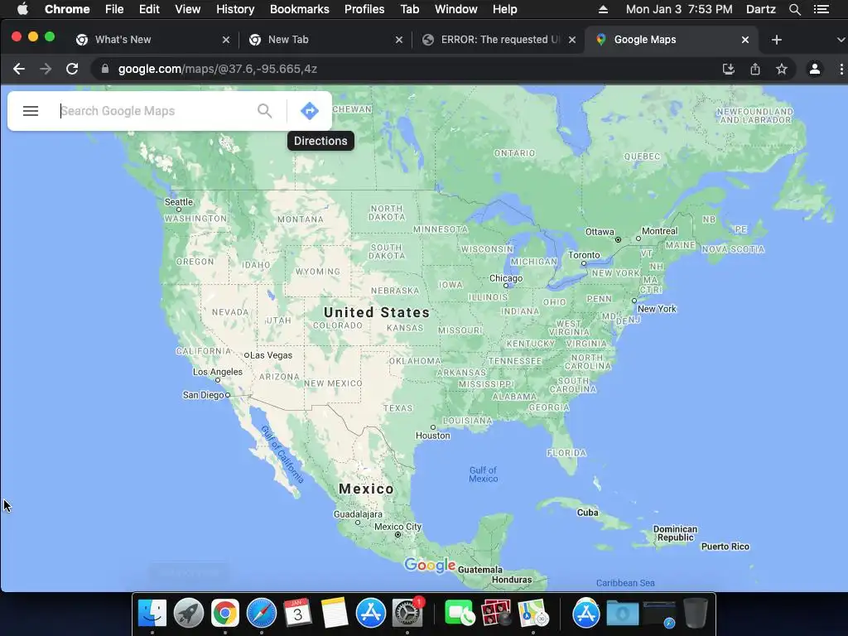Open the Chrome menu in menu bar

67,9
